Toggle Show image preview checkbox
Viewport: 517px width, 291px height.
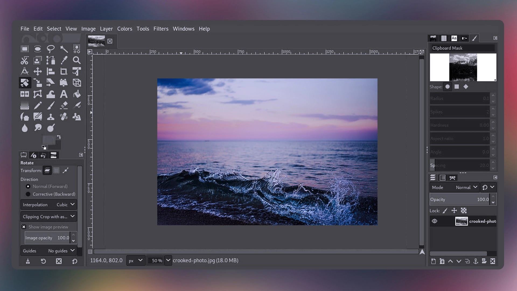[x=24, y=227]
